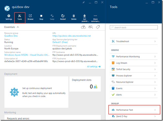Click All settings link
163x121 pixels.
(94, 67)
